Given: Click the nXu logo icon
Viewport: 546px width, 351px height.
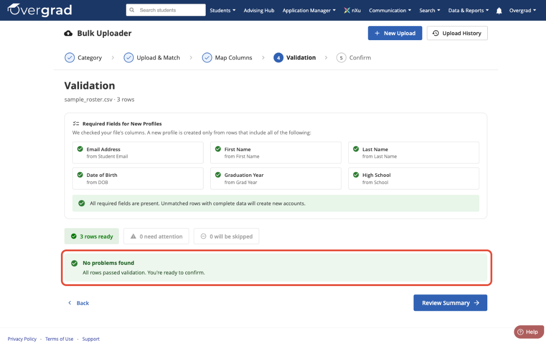Looking at the screenshot, I should point(347,10).
